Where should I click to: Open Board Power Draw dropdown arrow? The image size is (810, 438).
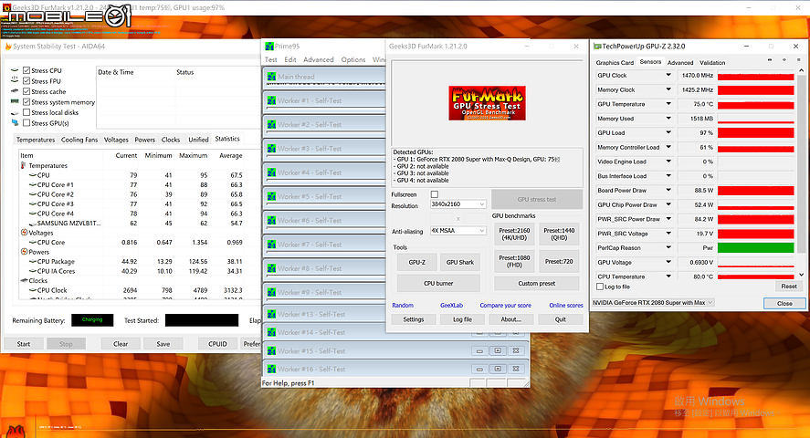pos(668,191)
